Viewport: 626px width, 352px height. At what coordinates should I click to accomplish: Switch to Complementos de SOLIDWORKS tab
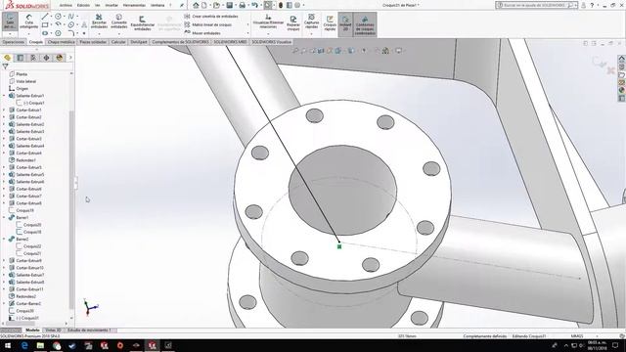pos(180,42)
